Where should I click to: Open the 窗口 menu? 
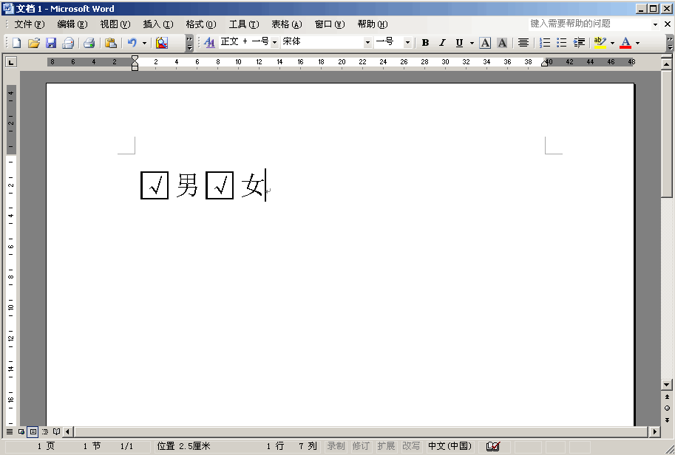pyautogui.click(x=330, y=24)
